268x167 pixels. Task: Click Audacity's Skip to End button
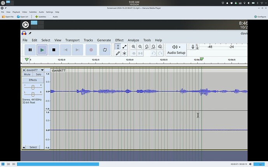77,50
